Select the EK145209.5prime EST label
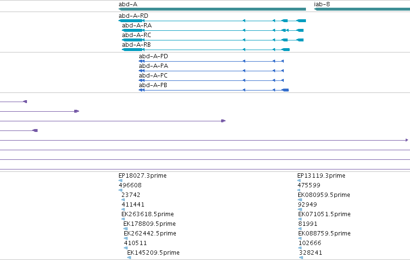The height and width of the screenshot is (260, 410). [153, 253]
